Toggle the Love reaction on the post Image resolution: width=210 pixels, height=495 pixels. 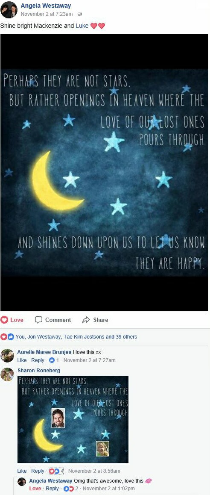(x=12, y=320)
